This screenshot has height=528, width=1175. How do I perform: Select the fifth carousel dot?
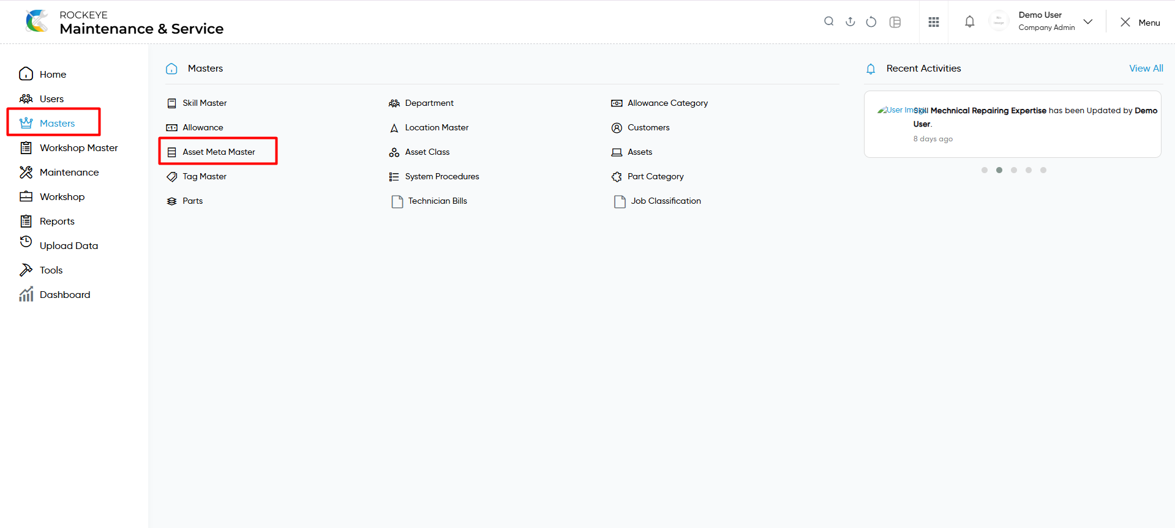(1043, 170)
